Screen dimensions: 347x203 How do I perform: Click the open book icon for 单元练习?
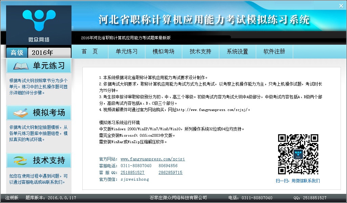pos(20,66)
